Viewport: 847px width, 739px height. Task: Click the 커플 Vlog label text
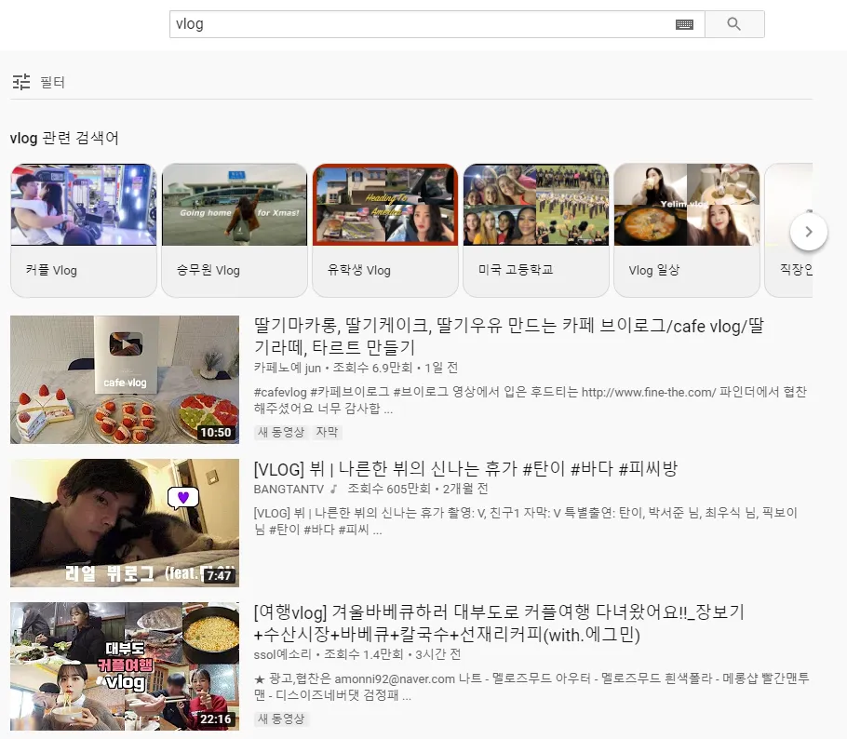tap(51, 270)
